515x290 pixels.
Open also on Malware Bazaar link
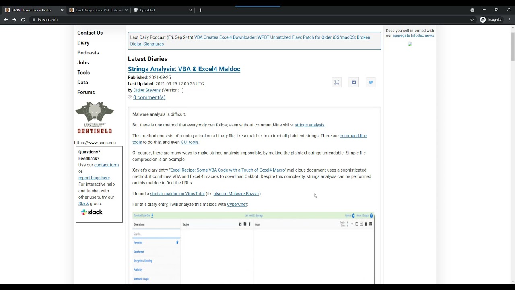(236, 194)
